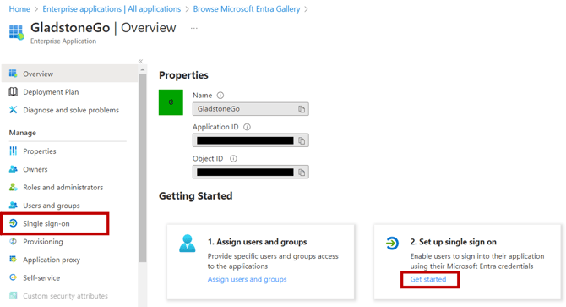Open the more options ellipsis beside Overview title
566x307 pixels.
point(193,28)
